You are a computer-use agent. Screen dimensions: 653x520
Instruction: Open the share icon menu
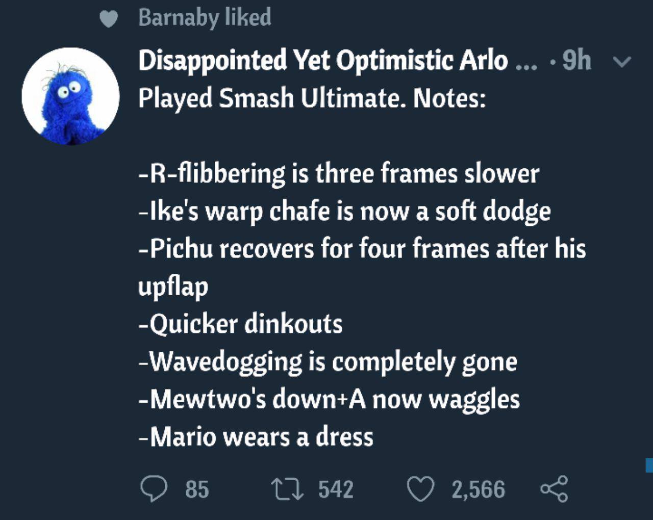[554, 489]
